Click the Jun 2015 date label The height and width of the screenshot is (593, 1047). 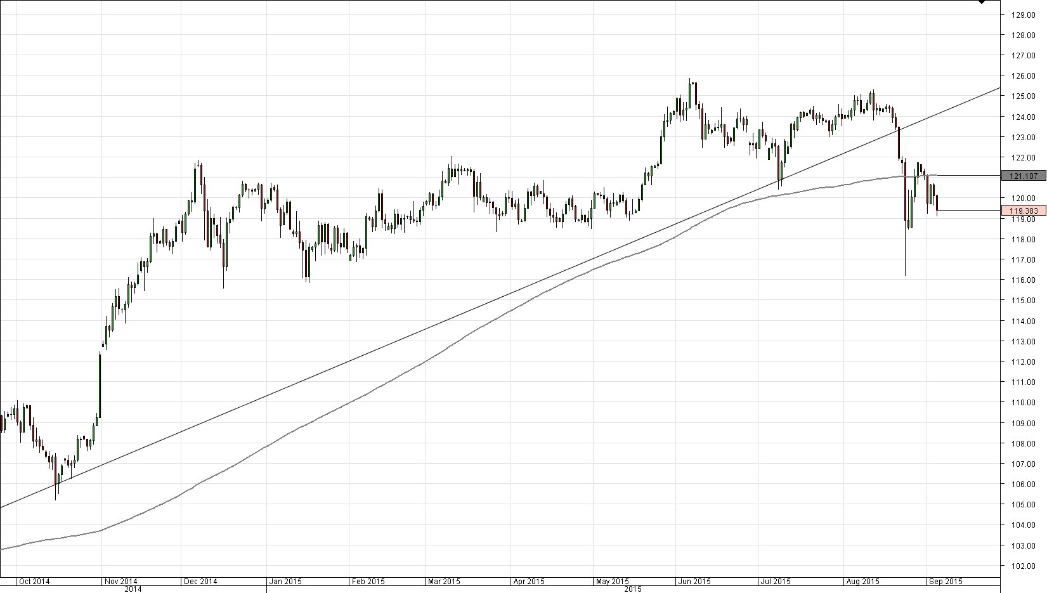(694, 581)
